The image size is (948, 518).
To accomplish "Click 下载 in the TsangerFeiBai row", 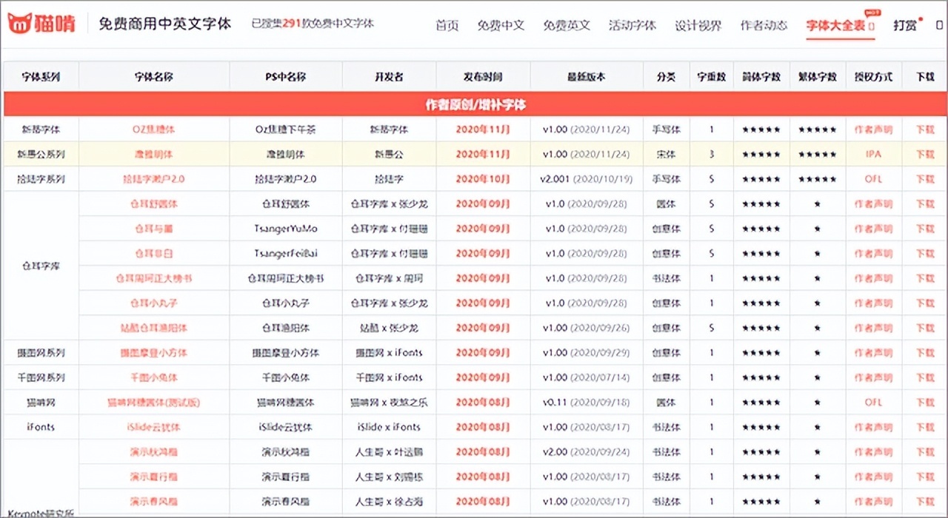I will pyautogui.click(x=925, y=253).
